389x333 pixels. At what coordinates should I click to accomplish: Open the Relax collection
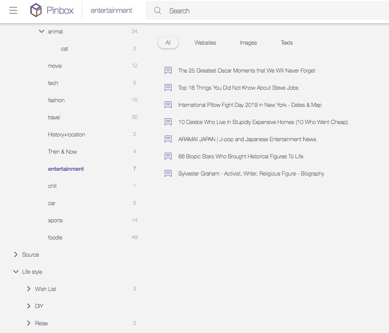[x=42, y=323]
